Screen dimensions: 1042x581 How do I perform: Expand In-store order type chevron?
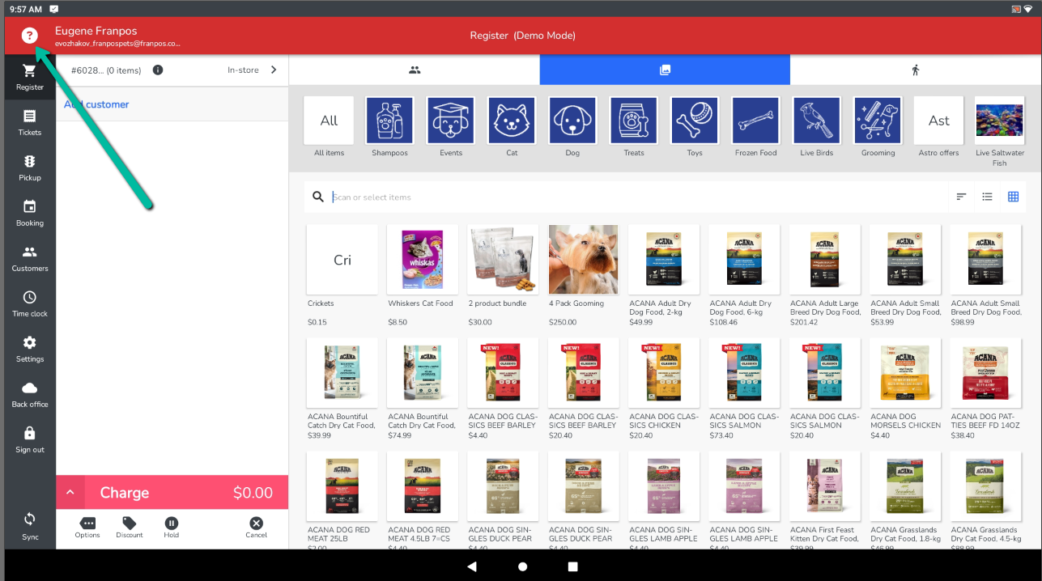click(274, 70)
